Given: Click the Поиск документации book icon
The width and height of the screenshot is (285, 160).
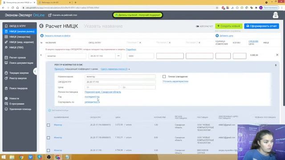Looking at the screenshot, I should pos(6,63).
